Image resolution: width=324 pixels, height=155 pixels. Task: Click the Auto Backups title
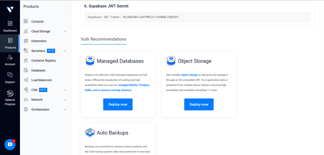(112, 133)
